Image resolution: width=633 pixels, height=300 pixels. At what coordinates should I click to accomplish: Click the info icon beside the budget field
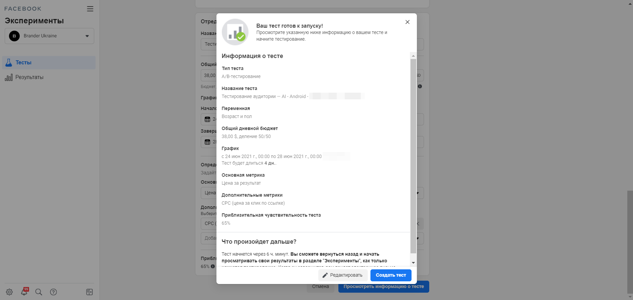[420, 86]
